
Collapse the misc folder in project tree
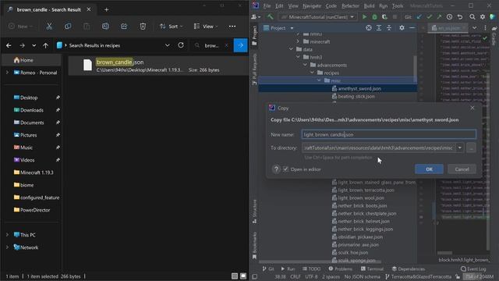(x=319, y=80)
